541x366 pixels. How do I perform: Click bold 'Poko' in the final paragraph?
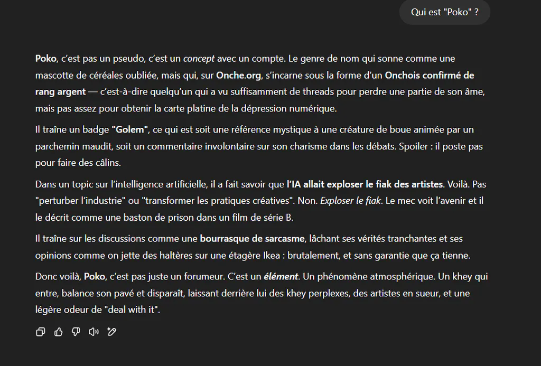(95, 277)
